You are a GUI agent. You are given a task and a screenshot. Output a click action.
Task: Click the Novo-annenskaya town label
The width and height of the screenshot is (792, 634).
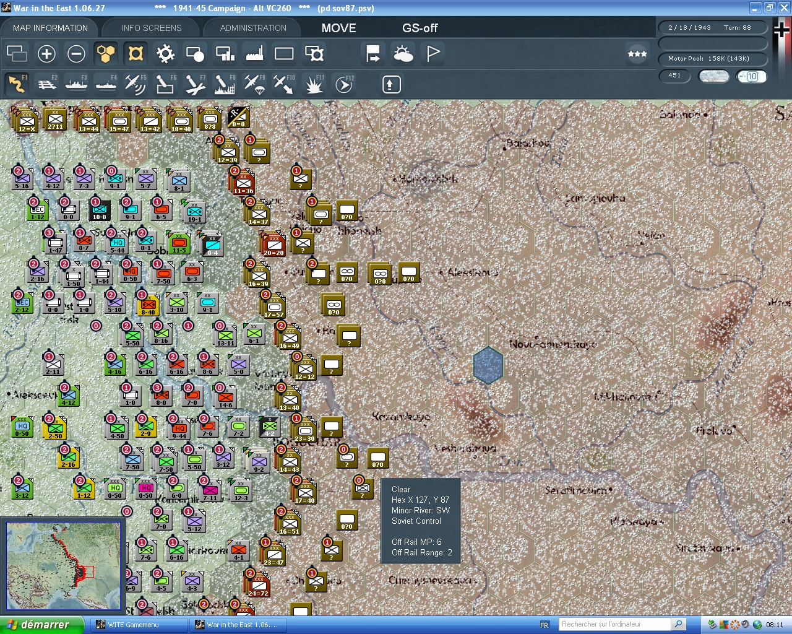coord(553,344)
